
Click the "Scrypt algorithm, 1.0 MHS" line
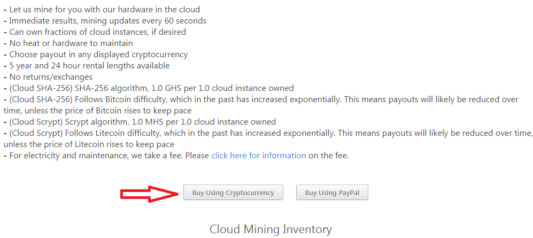pyautogui.click(x=142, y=122)
